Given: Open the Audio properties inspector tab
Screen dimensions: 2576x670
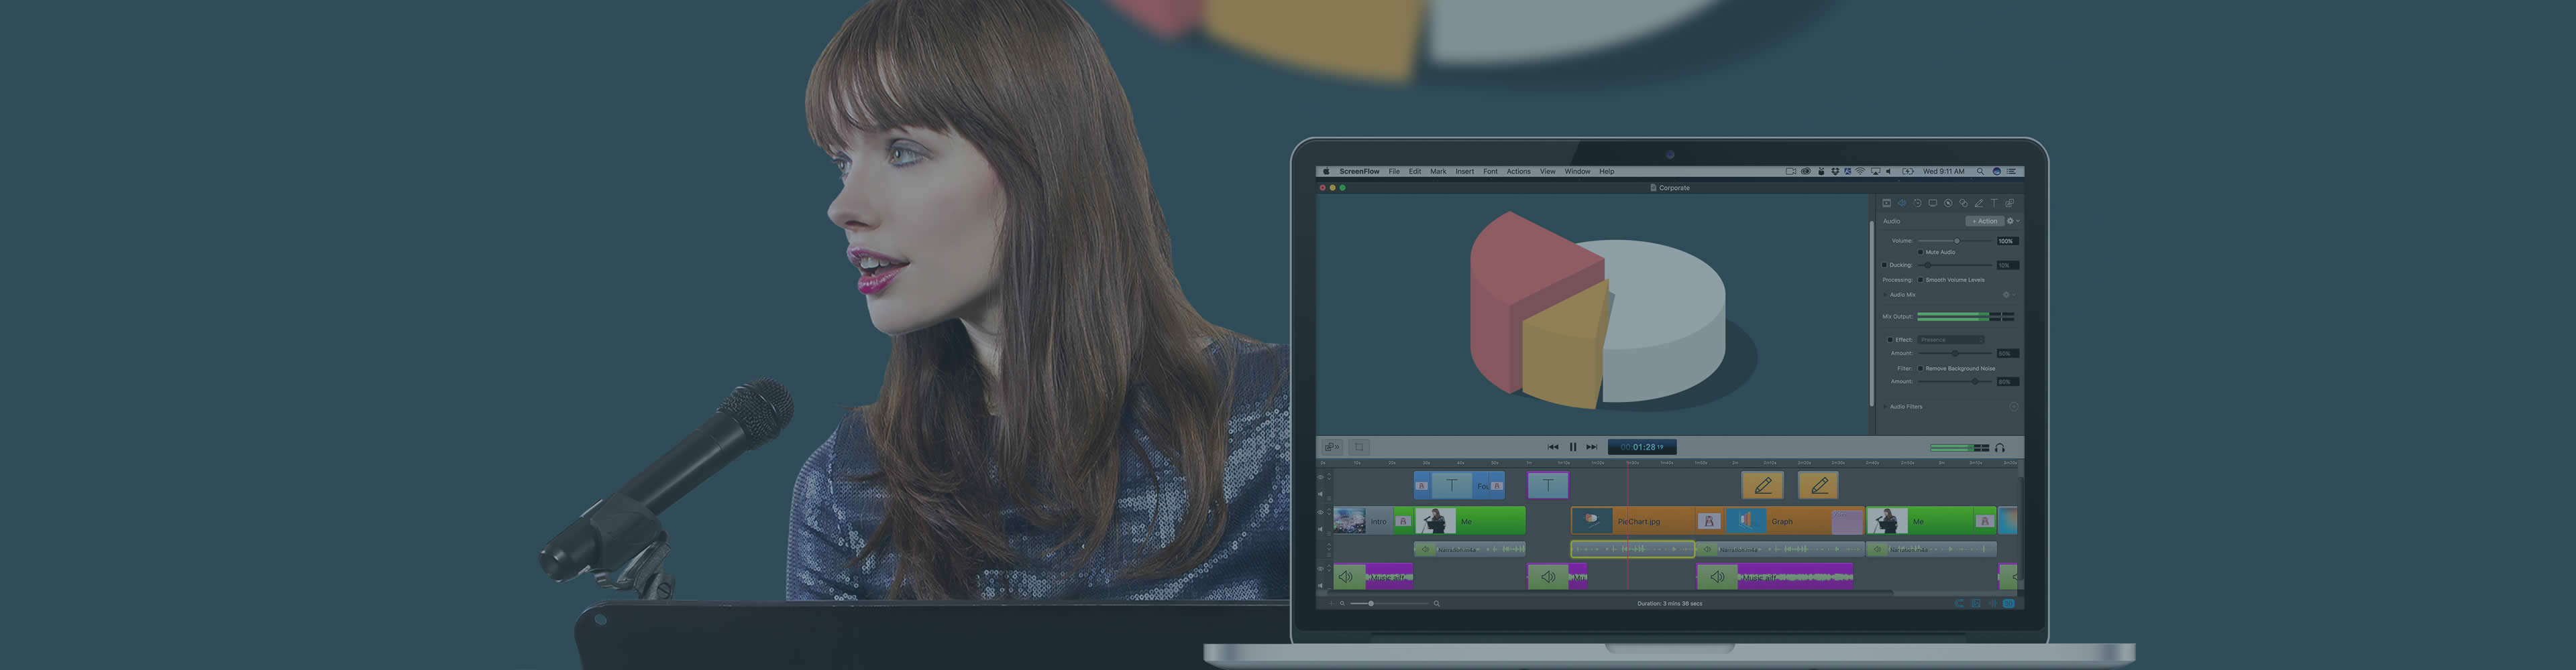Looking at the screenshot, I should (1903, 203).
